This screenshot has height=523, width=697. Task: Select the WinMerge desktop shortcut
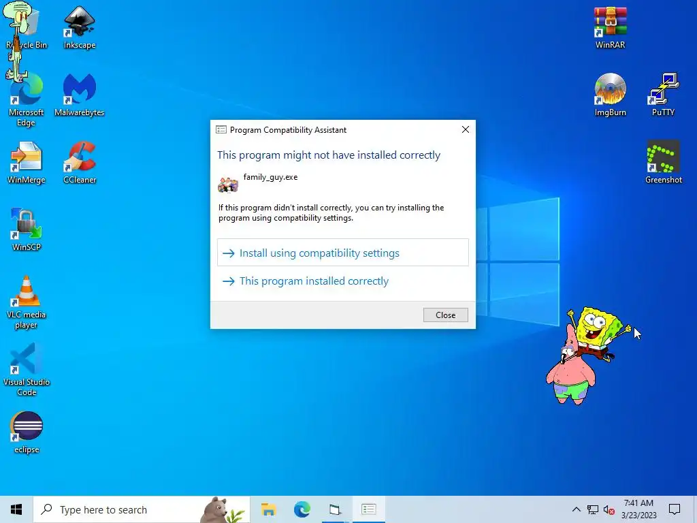(27, 162)
